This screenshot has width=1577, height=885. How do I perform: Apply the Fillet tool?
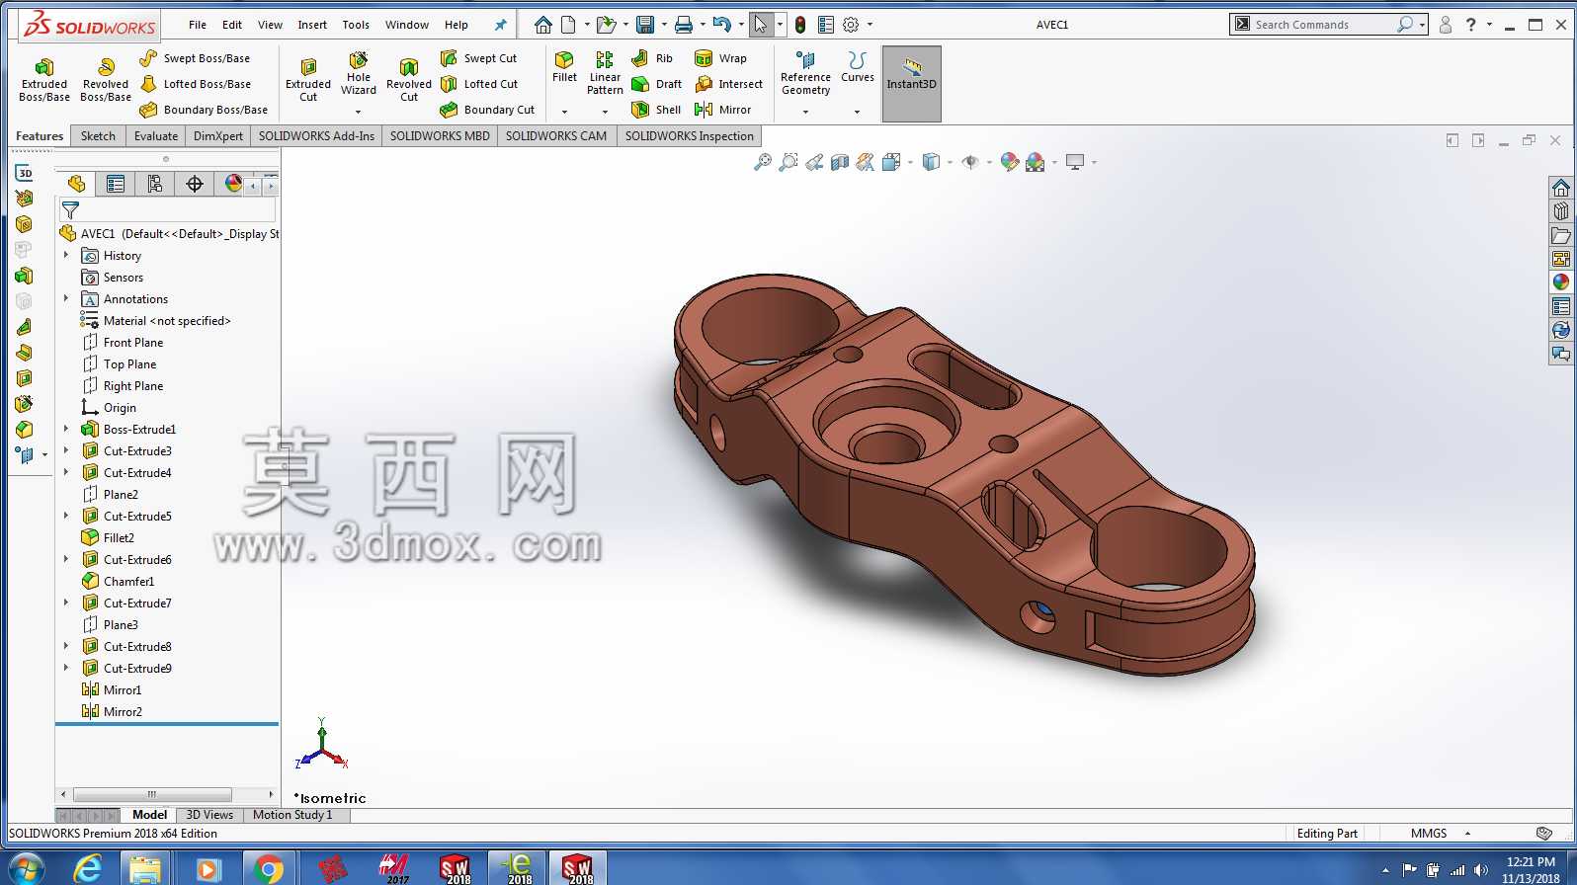[x=564, y=67]
